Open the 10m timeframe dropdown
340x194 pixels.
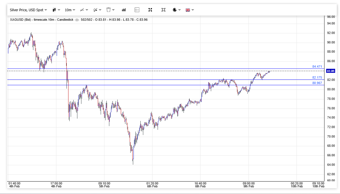click(x=70, y=10)
